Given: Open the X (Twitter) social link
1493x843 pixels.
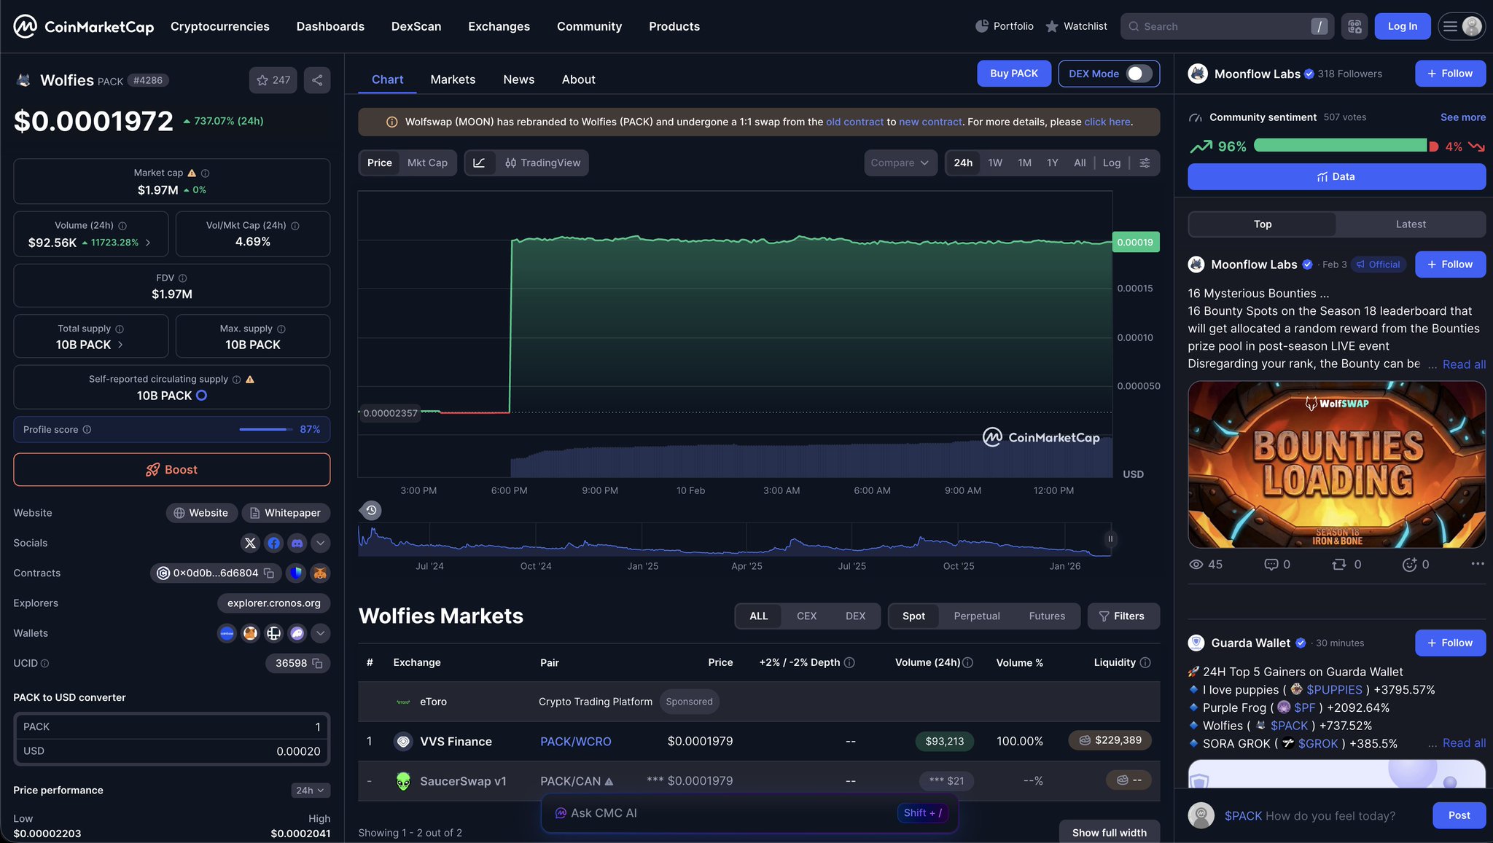Looking at the screenshot, I should [x=250, y=543].
